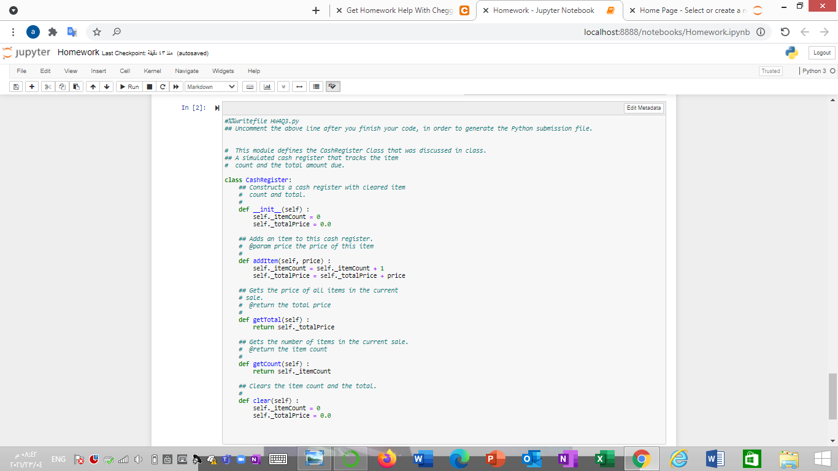
Task: Click the Homework notebook title
Action: (x=79, y=53)
